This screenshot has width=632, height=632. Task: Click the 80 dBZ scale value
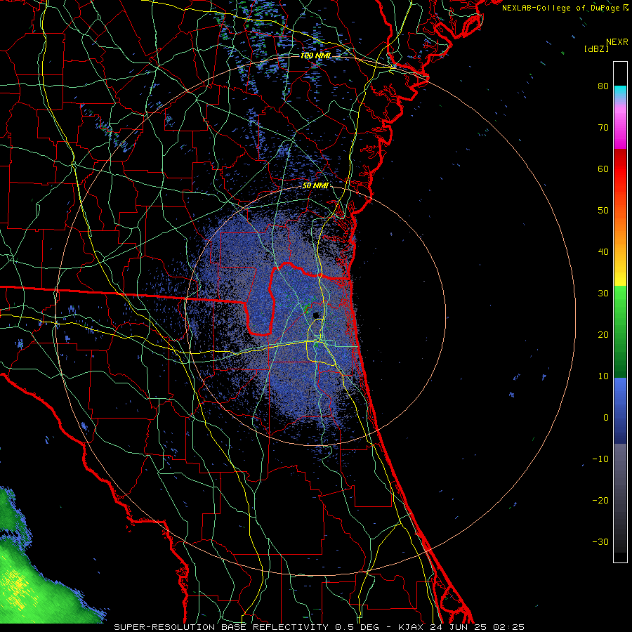[x=603, y=86]
